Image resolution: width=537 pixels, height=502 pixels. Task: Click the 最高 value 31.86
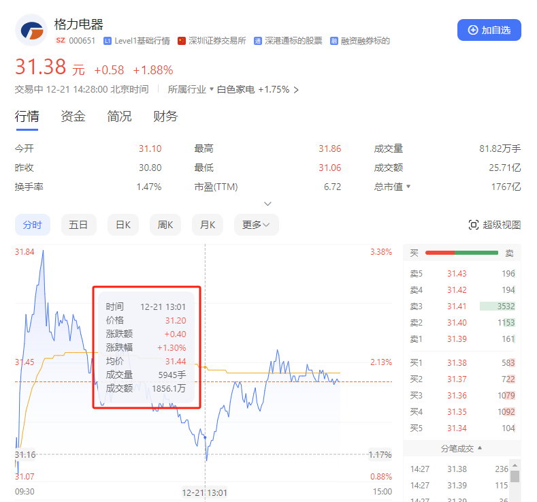coord(330,148)
